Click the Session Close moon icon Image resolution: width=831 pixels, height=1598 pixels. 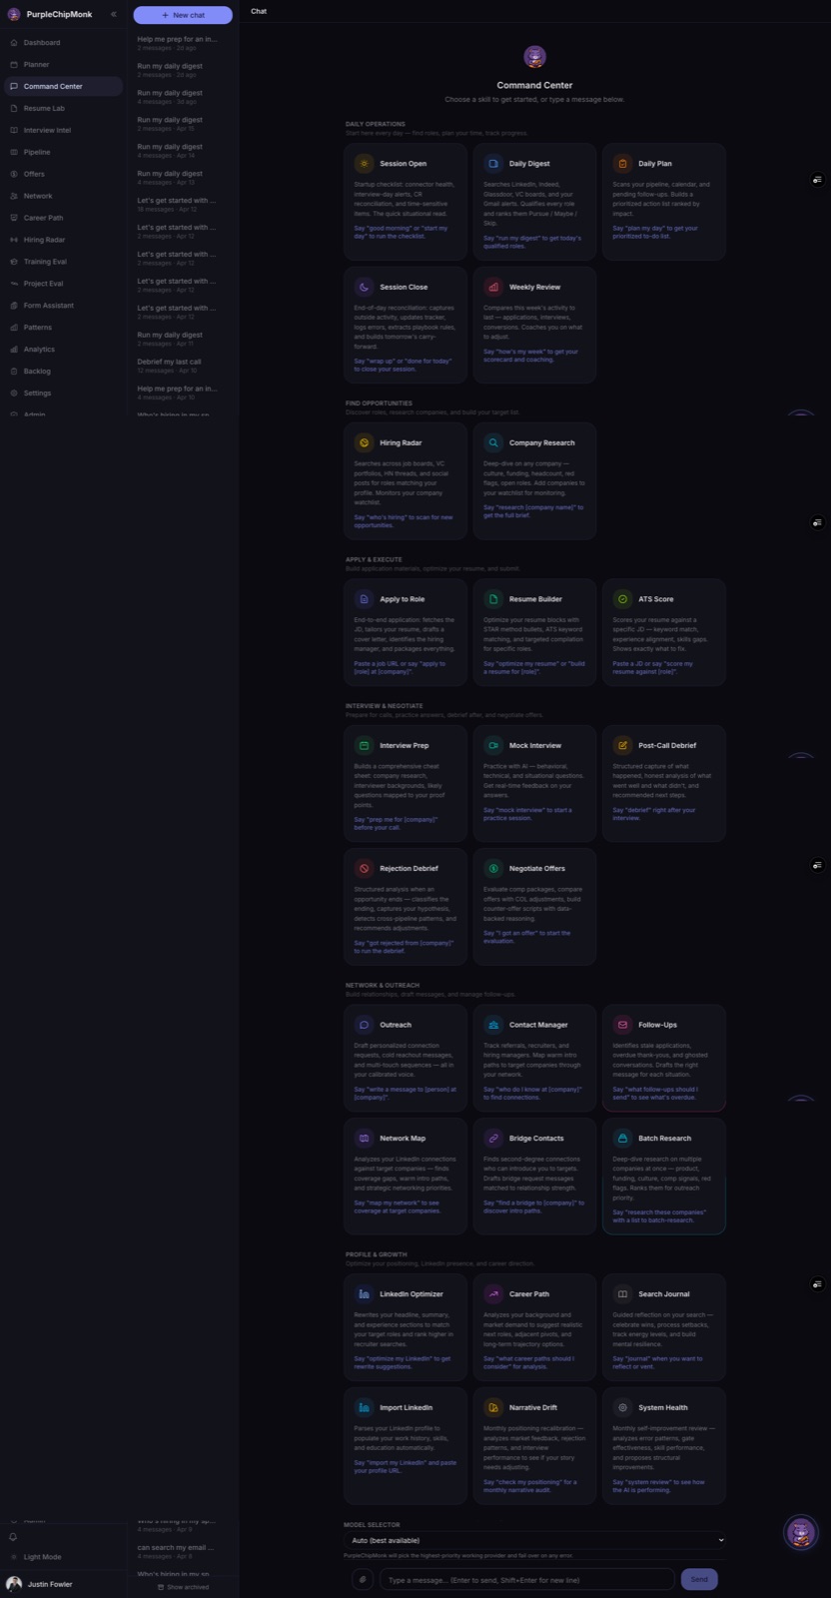(365, 287)
